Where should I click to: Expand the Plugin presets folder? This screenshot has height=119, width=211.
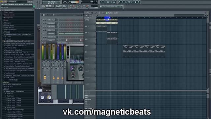pyautogui.click(x=9, y=12)
